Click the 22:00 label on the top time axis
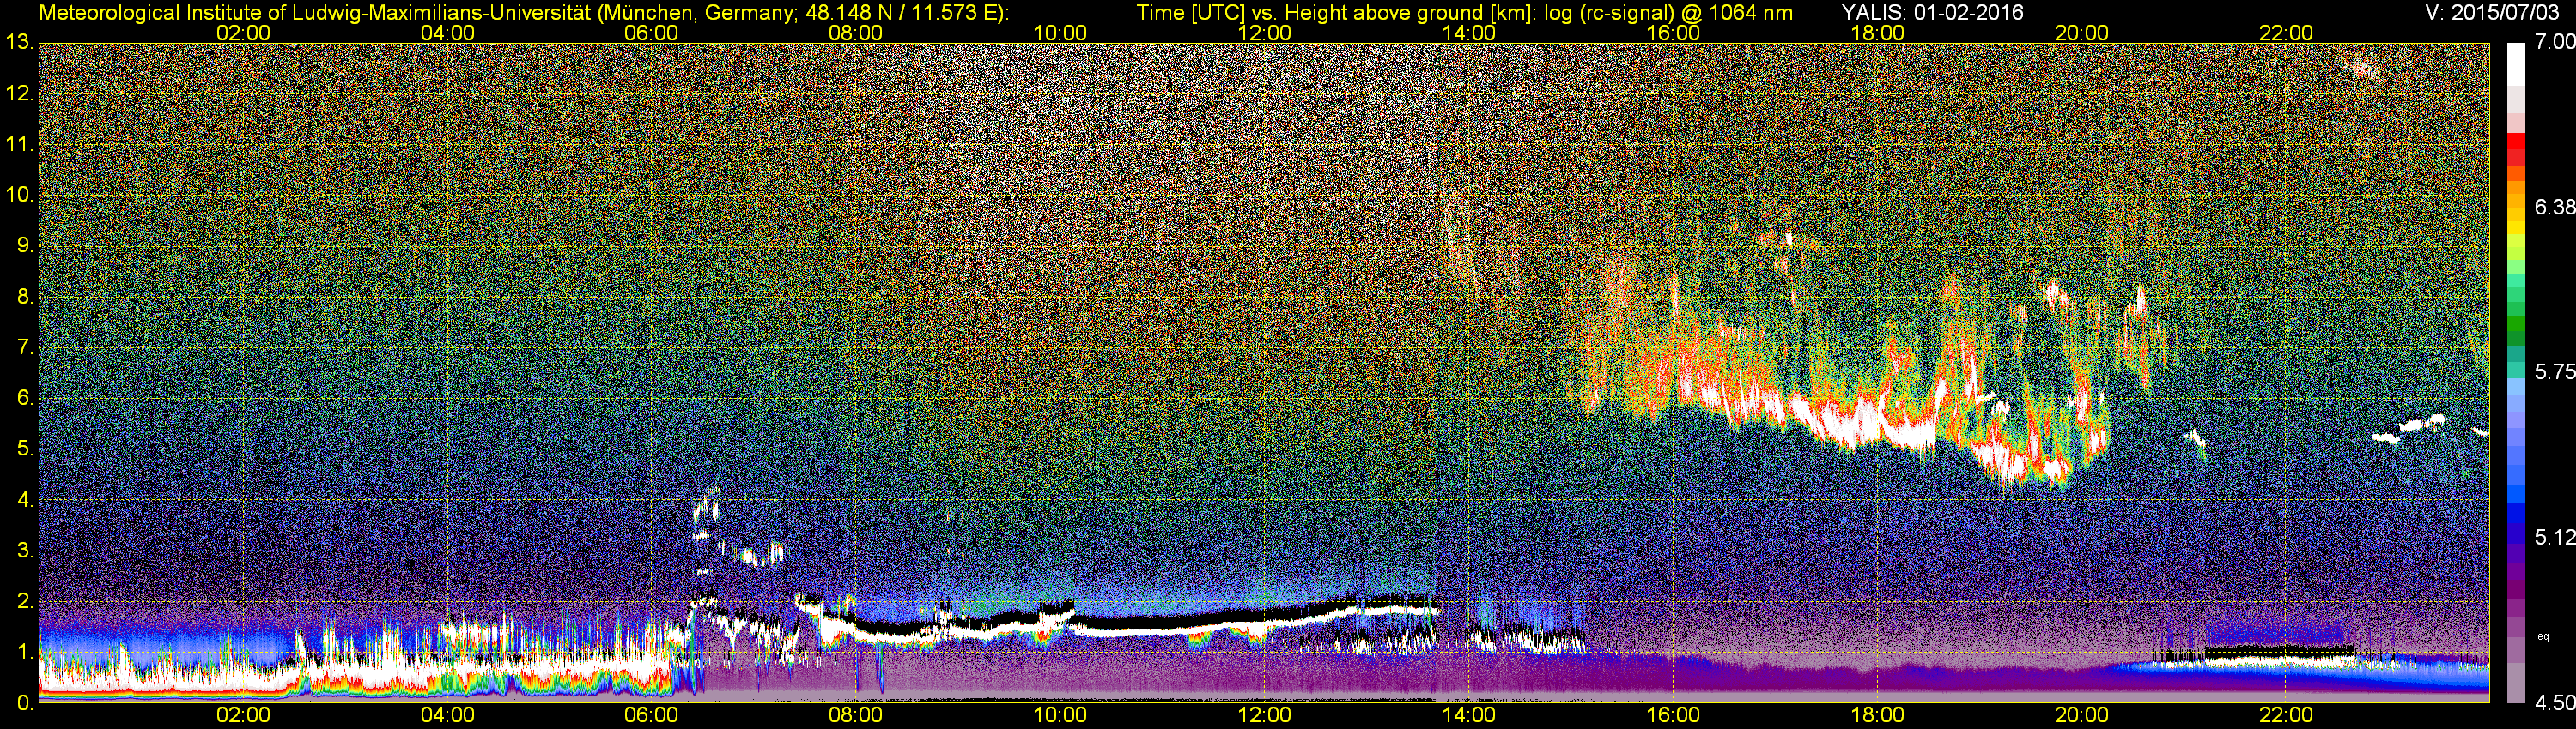 [2286, 33]
